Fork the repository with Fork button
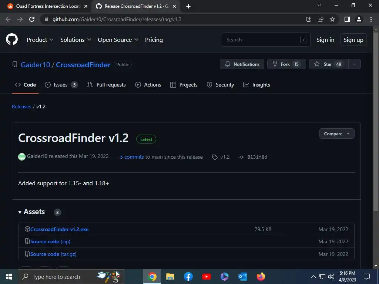Image resolution: width=379 pixels, height=284 pixels. pyautogui.click(x=286, y=64)
